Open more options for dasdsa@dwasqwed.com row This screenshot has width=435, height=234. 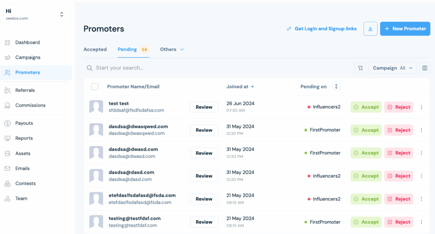click(x=421, y=130)
